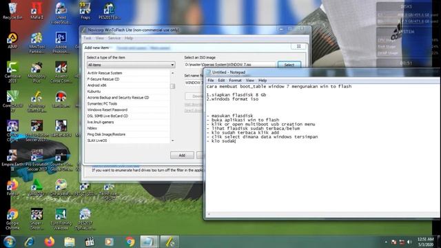Open Chrome from the taskbar
The image size is (441, 248).
130,242
